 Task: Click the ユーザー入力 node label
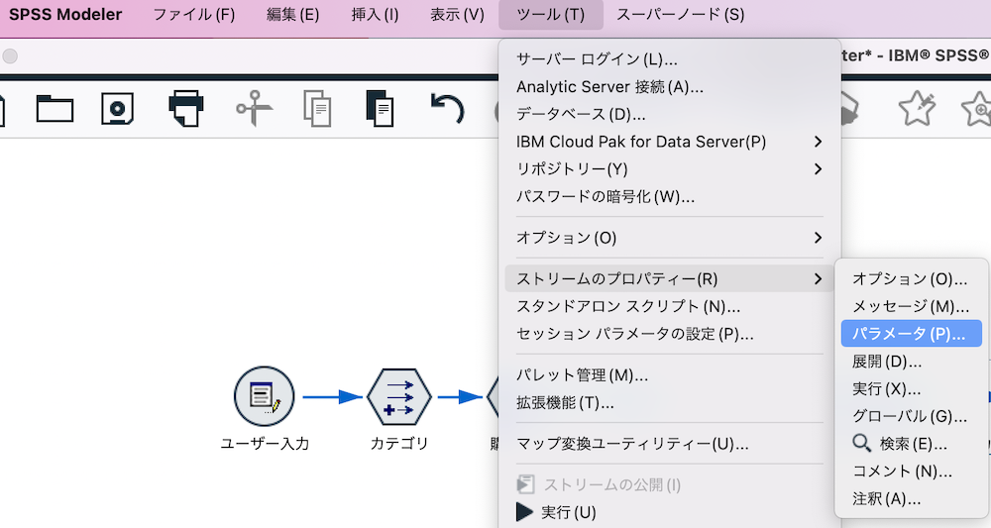click(x=265, y=444)
